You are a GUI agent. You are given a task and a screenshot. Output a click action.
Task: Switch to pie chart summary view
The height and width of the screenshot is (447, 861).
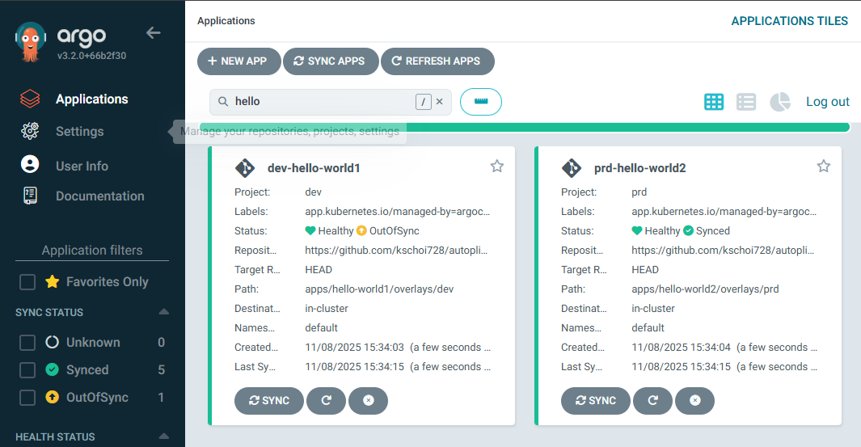(x=779, y=102)
